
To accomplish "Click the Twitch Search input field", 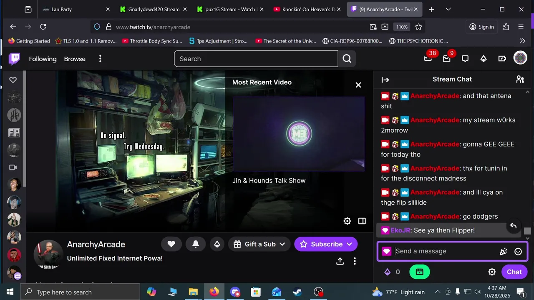I will tap(256, 59).
